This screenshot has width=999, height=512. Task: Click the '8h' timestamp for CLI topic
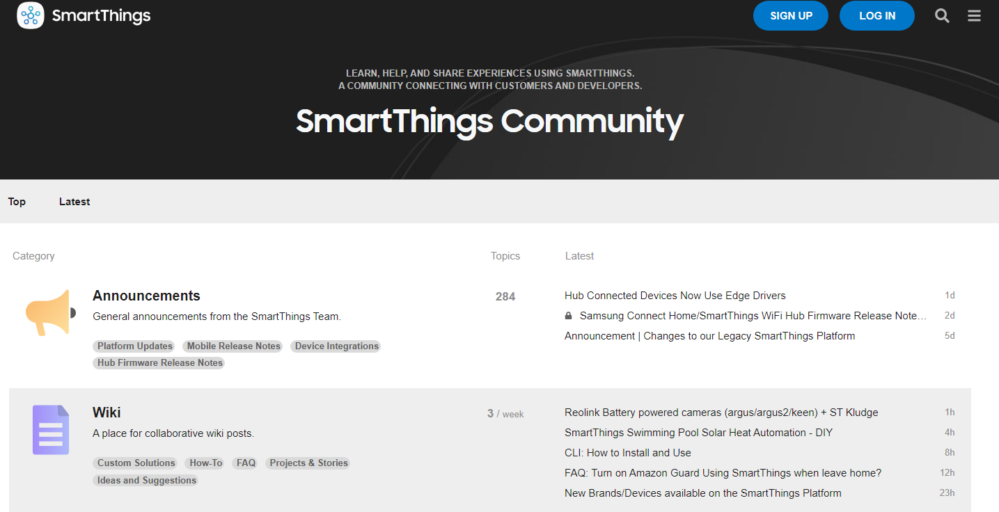tap(950, 453)
